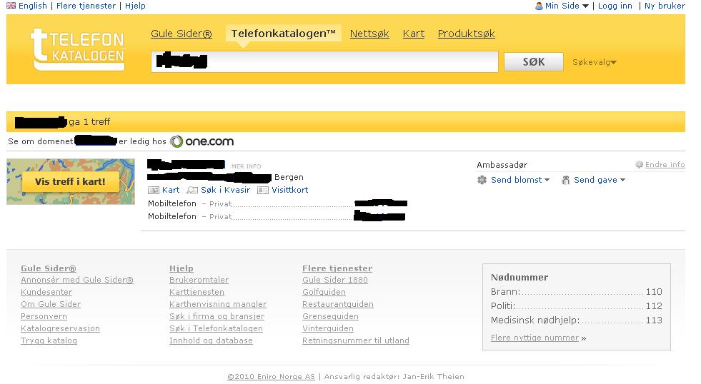The width and height of the screenshot is (701, 384).
Task: Open the Kundesenter footer link
Action: [x=46, y=292]
